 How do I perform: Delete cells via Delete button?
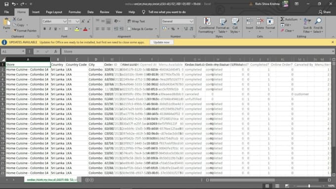coord(260,25)
